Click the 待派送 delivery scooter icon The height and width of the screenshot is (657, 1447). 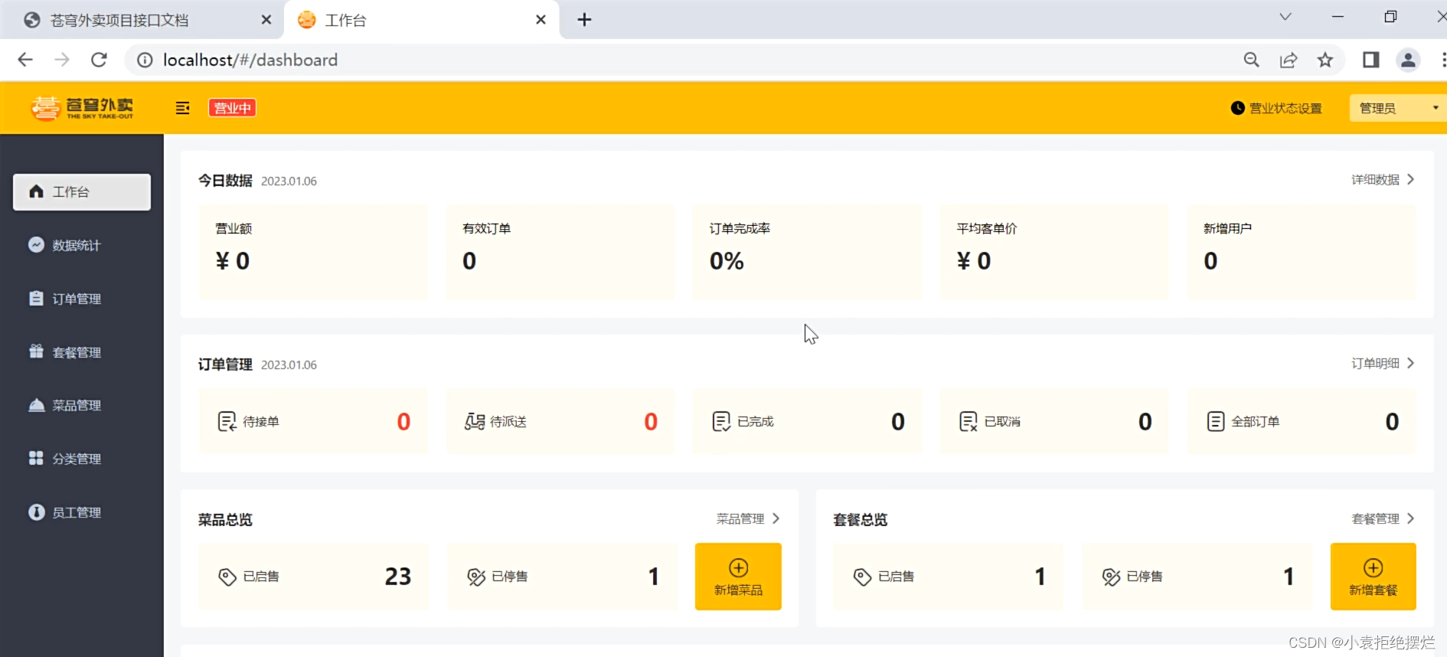tap(475, 421)
